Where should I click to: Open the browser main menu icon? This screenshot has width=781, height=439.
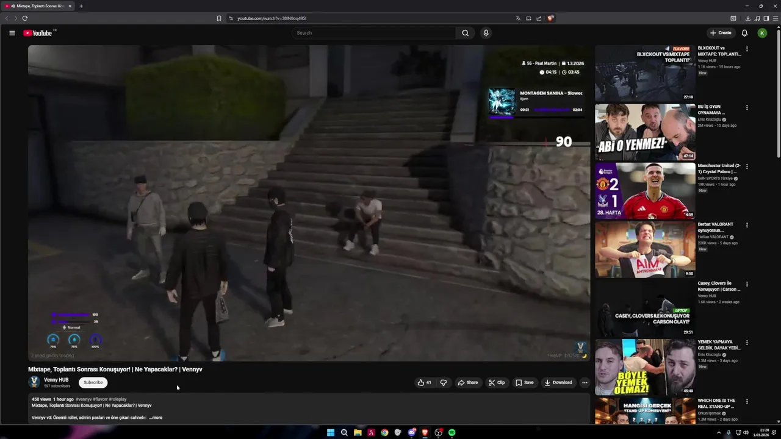(x=776, y=18)
